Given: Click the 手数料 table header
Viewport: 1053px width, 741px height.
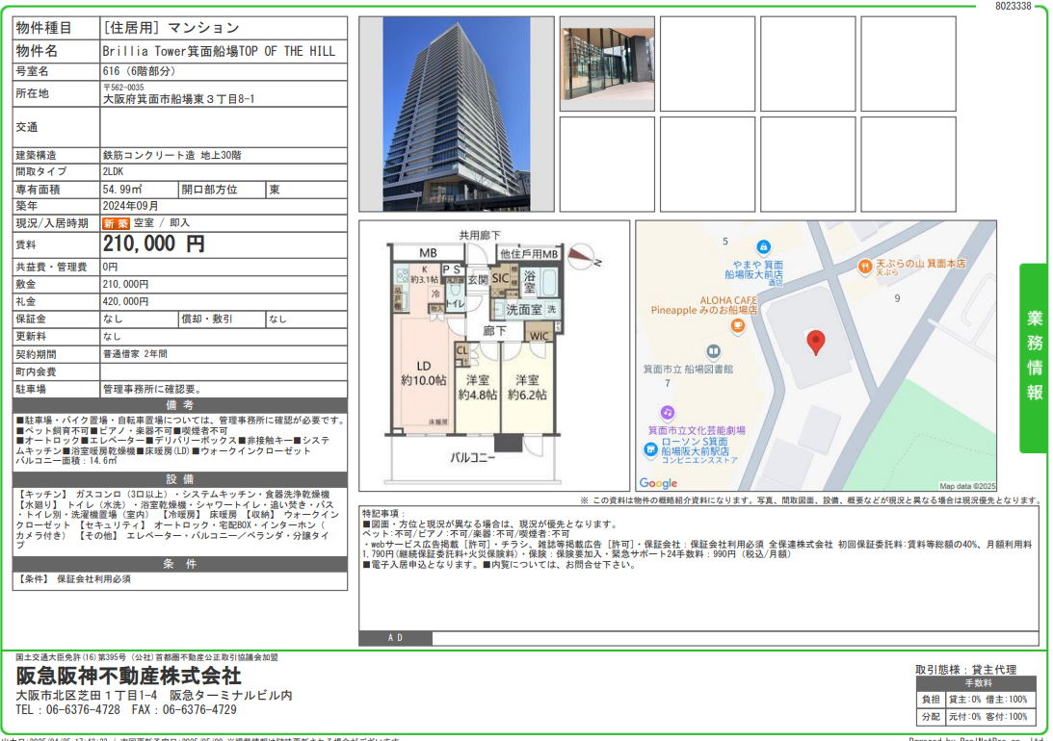Looking at the screenshot, I should click(978, 683).
